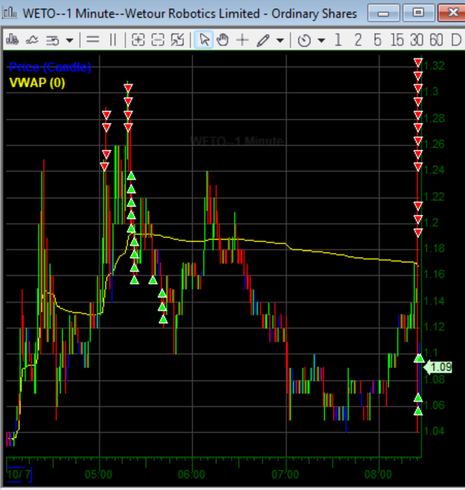This screenshot has height=490, width=465.
Task: Click the 1.04 price axis label
Action: 434,431
